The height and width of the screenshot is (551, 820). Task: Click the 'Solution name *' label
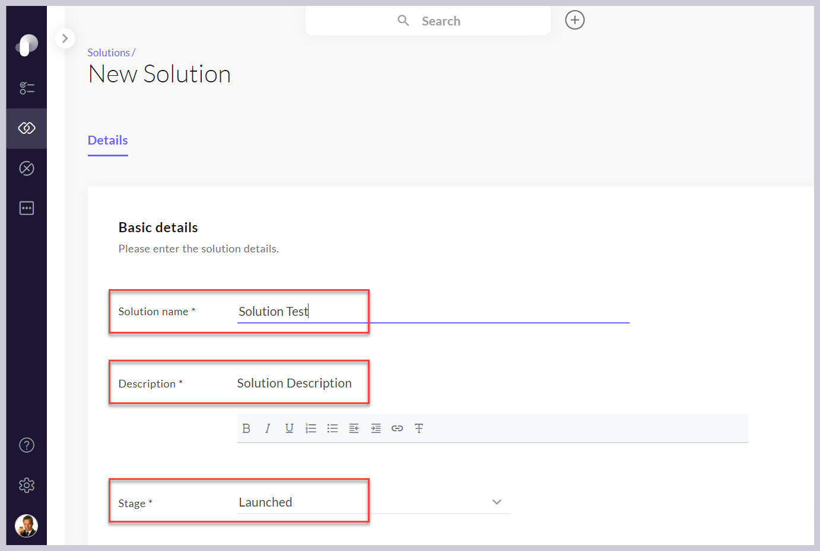157,312
